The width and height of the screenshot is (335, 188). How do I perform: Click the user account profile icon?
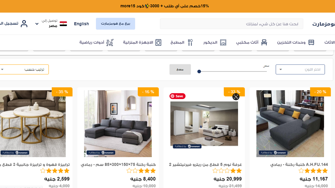(x=24, y=24)
